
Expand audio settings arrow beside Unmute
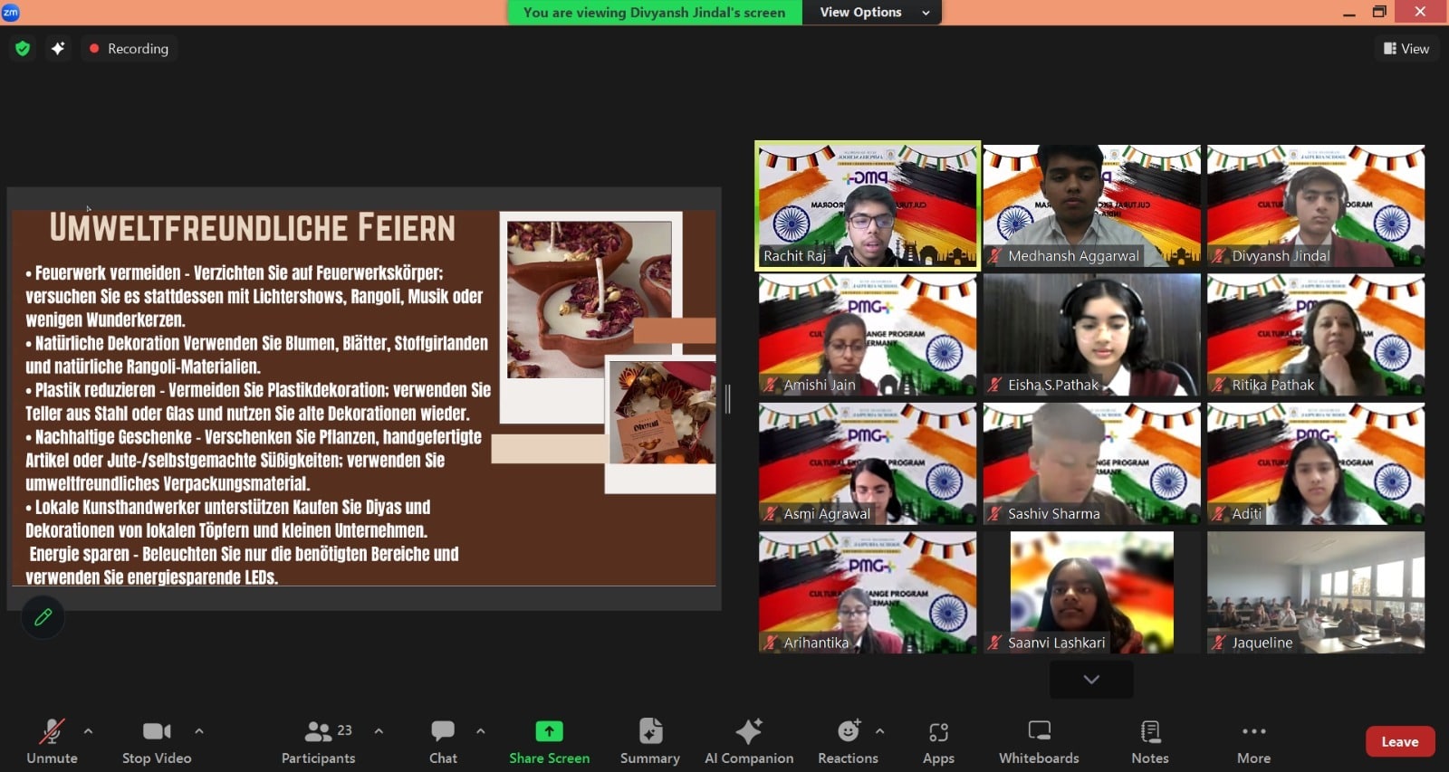click(x=88, y=730)
